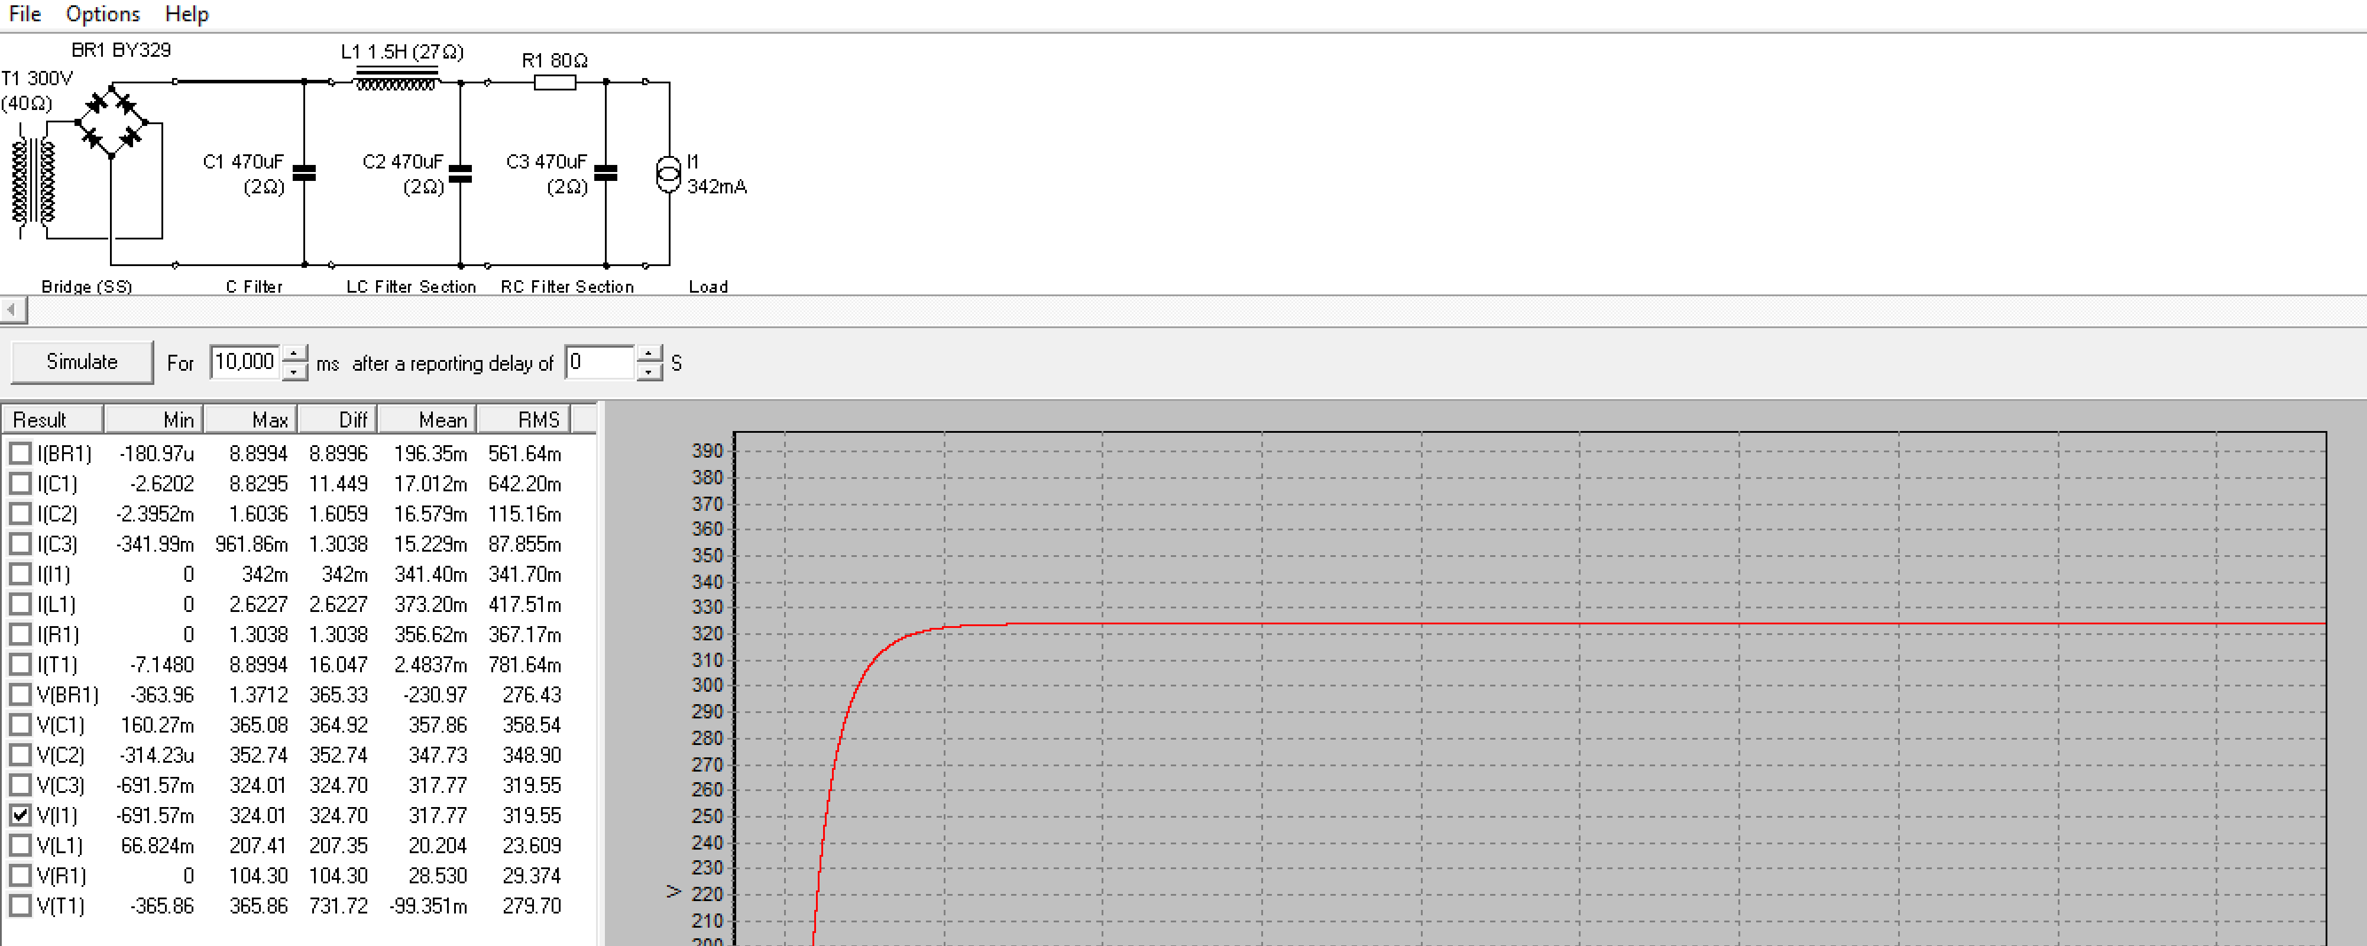Open the Help menu
The width and height of the screenshot is (2367, 946).
[186, 14]
